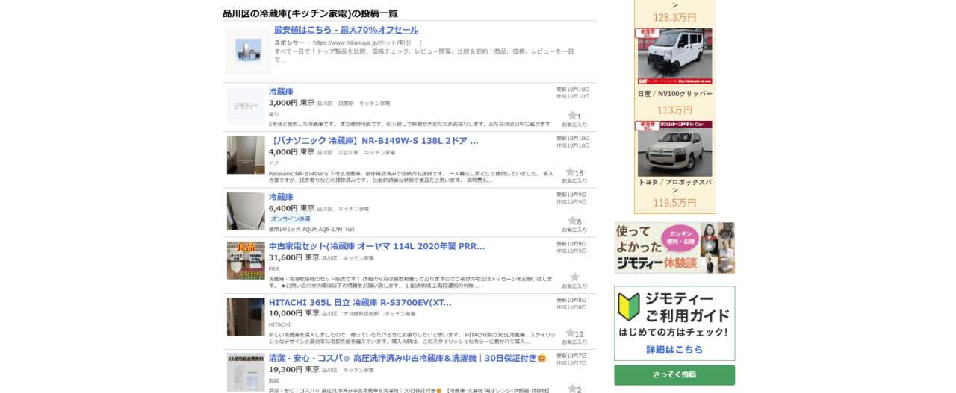Open the 中古家電セット listing thumbnail
This screenshot has height=393, width=956.
(x=246, y=260)
